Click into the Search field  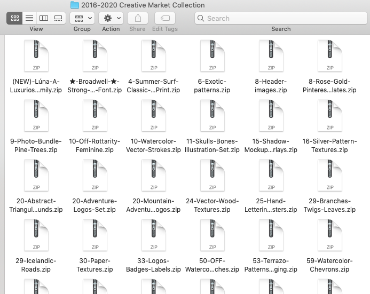point(281,18)
